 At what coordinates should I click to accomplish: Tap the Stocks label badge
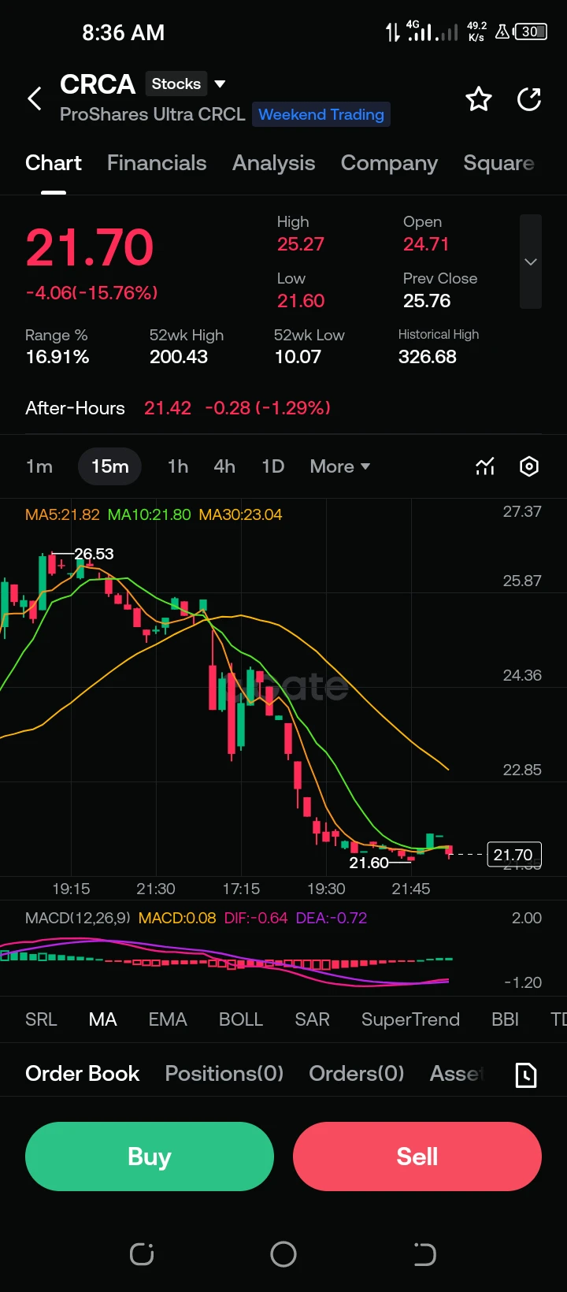pyautogui.click(x=176, y=84)
